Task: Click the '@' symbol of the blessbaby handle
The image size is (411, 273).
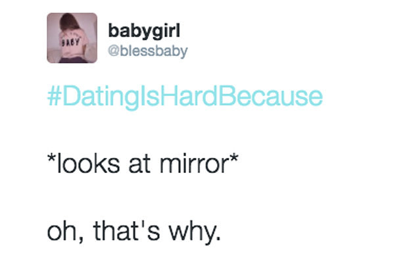Action: [x=114, y=51]
